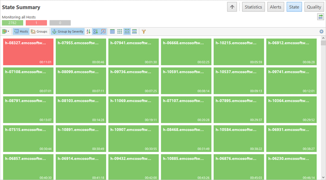Screen dimensions: 326x180
Task: Select the small tiles view icon
Action: pos(120,32)
